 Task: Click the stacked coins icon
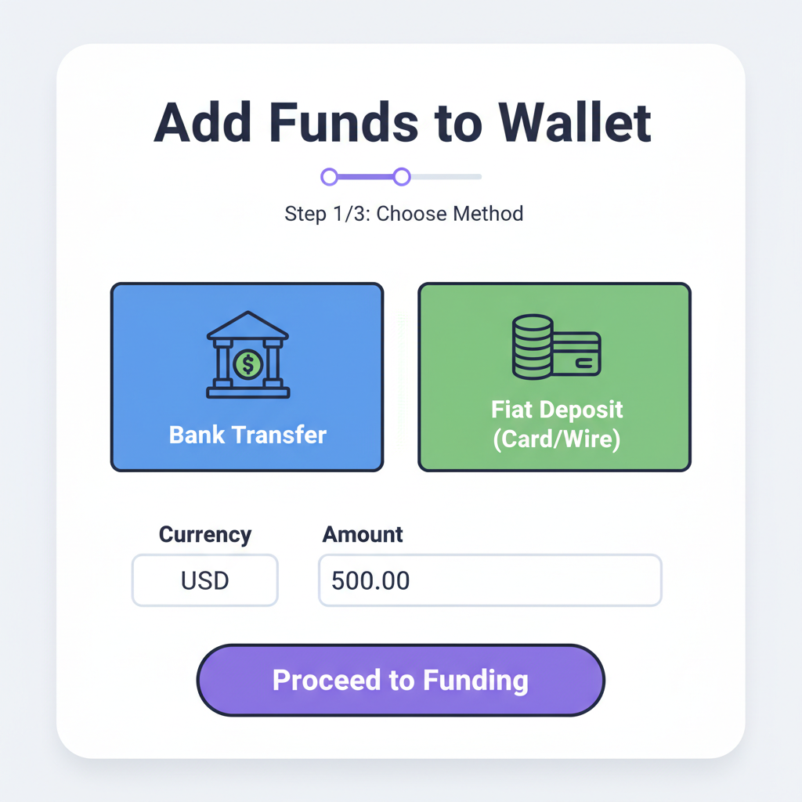(531, 347)
